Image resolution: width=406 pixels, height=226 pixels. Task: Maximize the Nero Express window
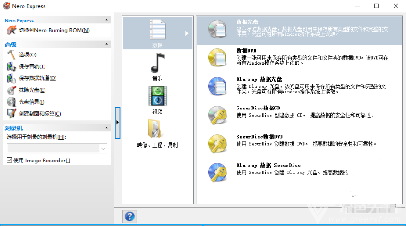376,6
